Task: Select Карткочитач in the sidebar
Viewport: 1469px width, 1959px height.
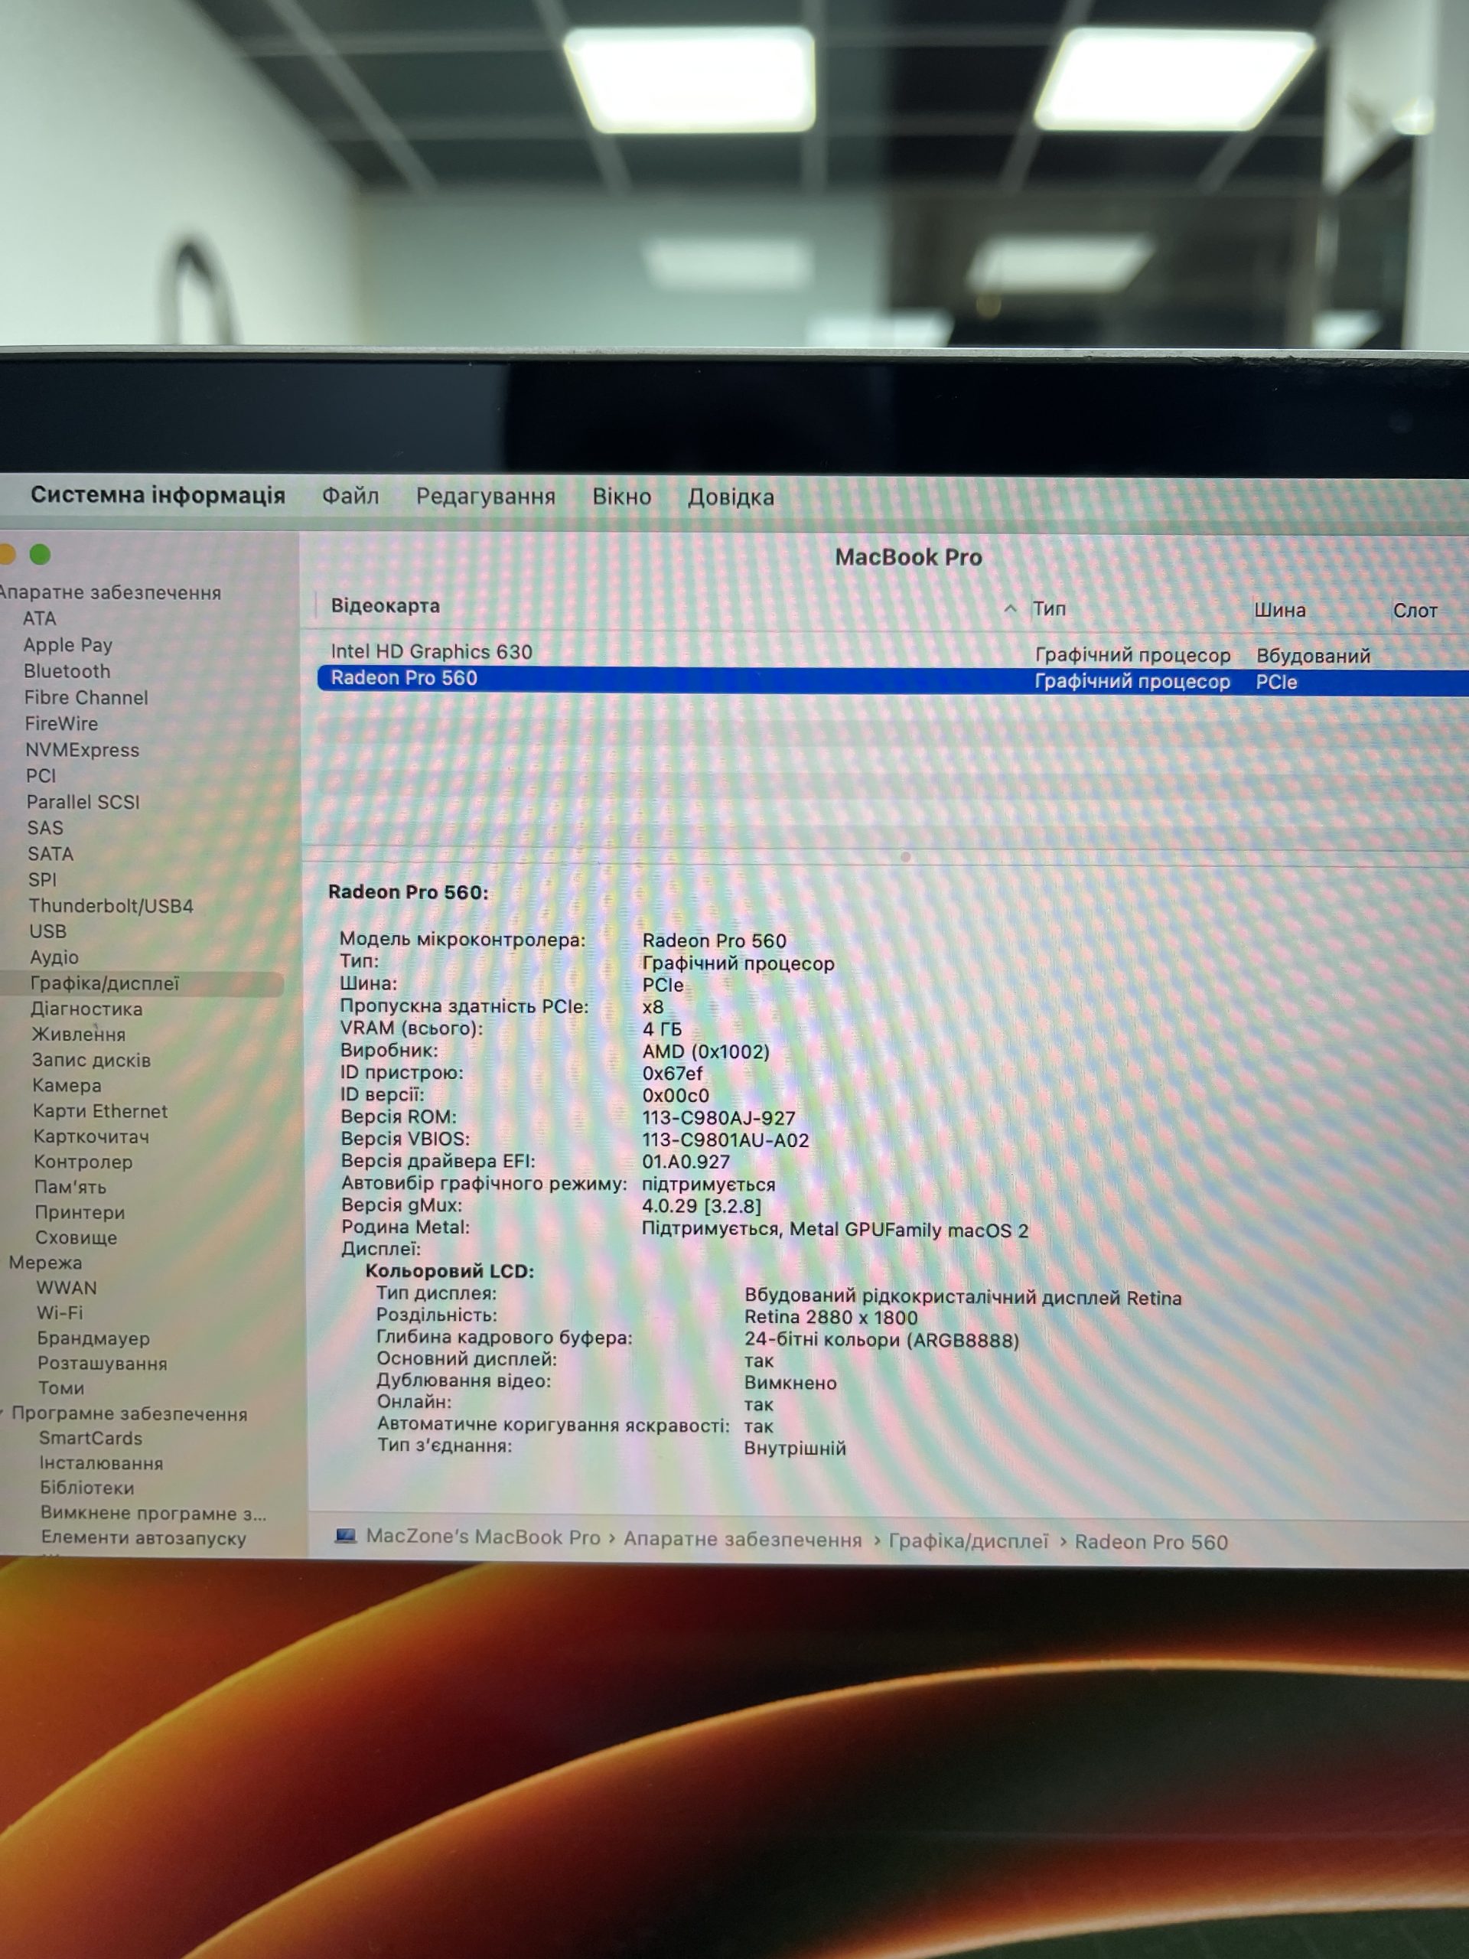Action: click(x=91, y=1136)
